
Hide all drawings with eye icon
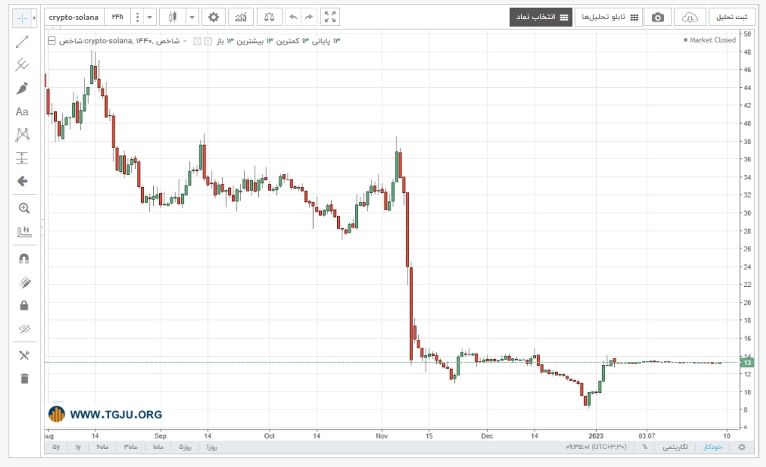click(24, 329)
